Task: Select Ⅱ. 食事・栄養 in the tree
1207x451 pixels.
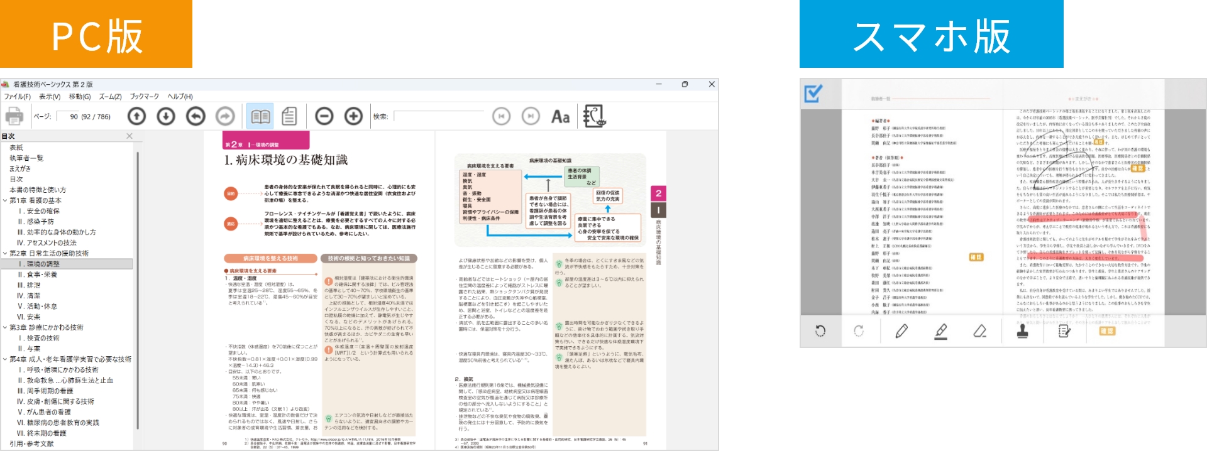Action: 37,274
